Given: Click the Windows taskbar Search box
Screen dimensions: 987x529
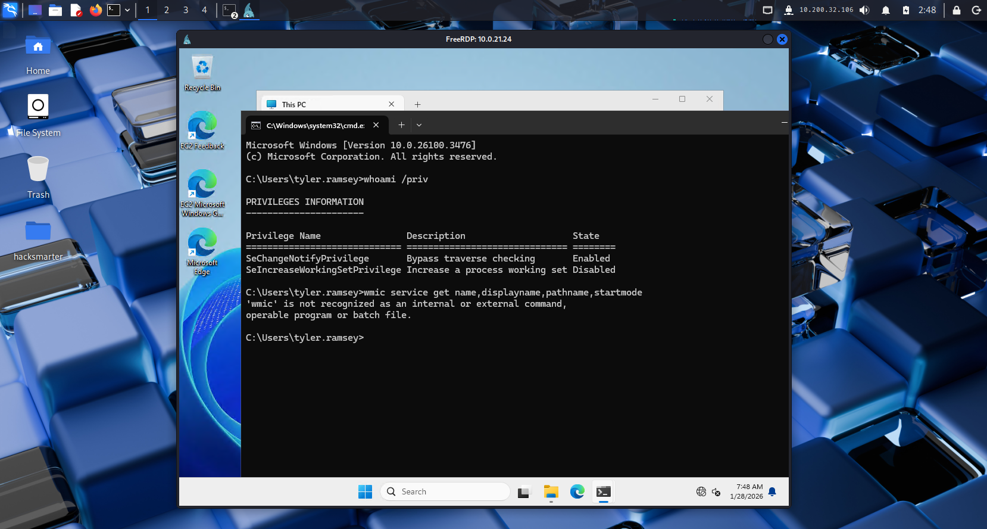Looking at the screenshot, I should coord(445,491).
